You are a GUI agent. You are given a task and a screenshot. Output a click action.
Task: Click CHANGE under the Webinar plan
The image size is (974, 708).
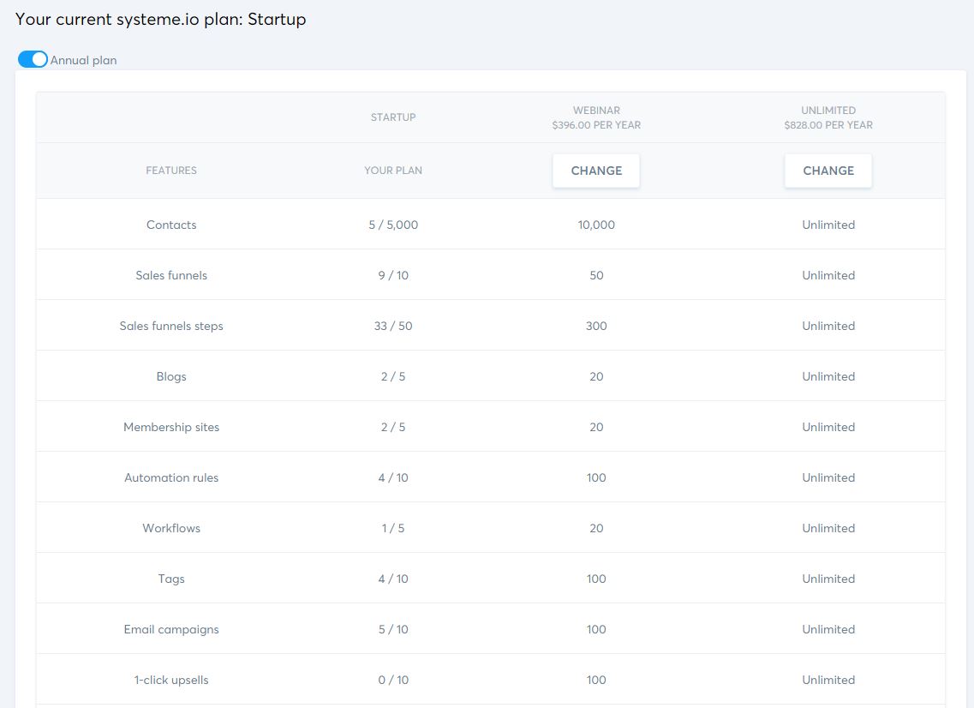pos(596,171)
